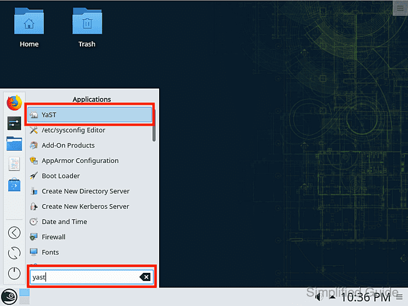The height and width of the screenshot is (306, 408).
Task: Click the Kerberos Server icon
Action: (34, 207)
